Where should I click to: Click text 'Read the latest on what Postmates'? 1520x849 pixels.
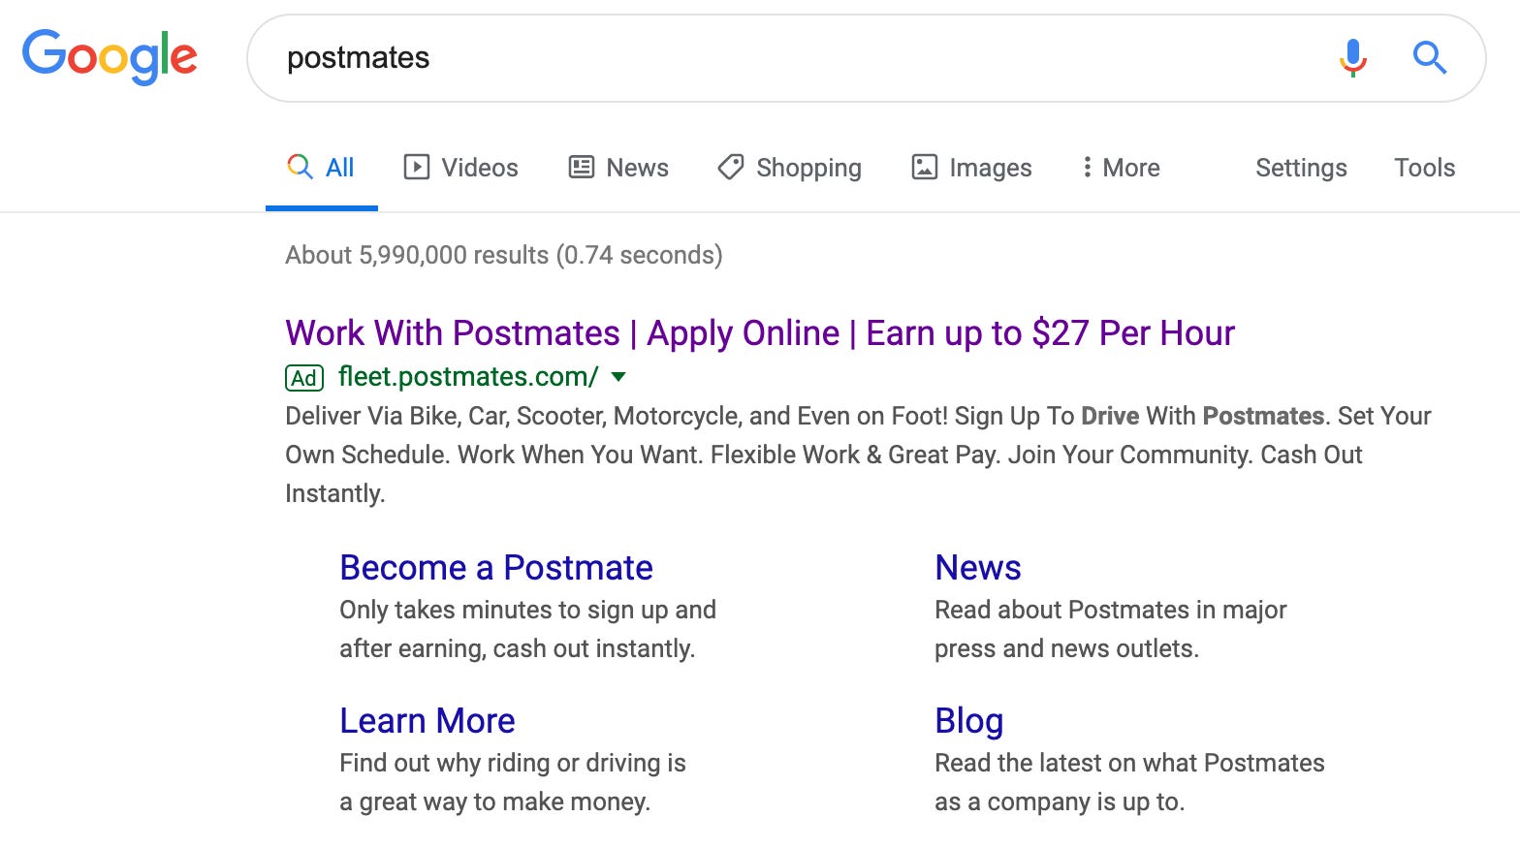1129,763
